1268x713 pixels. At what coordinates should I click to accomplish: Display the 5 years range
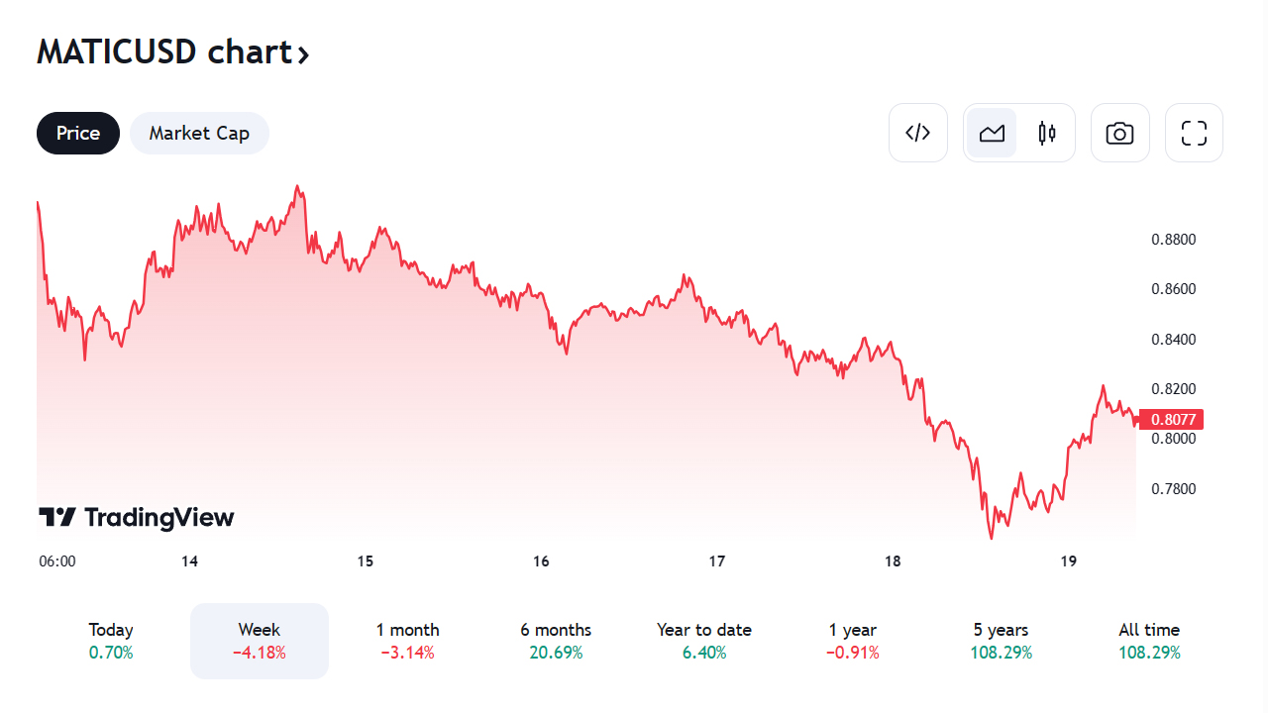1001,640
